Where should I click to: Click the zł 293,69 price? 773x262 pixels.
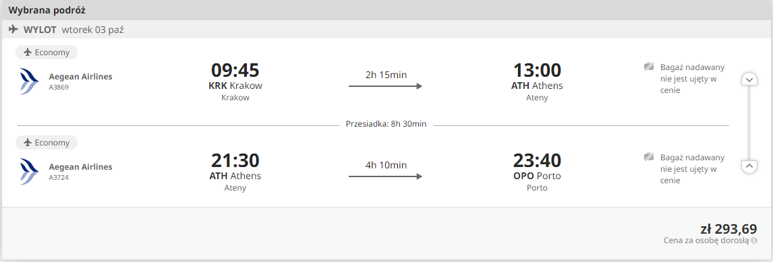[728, 229]
